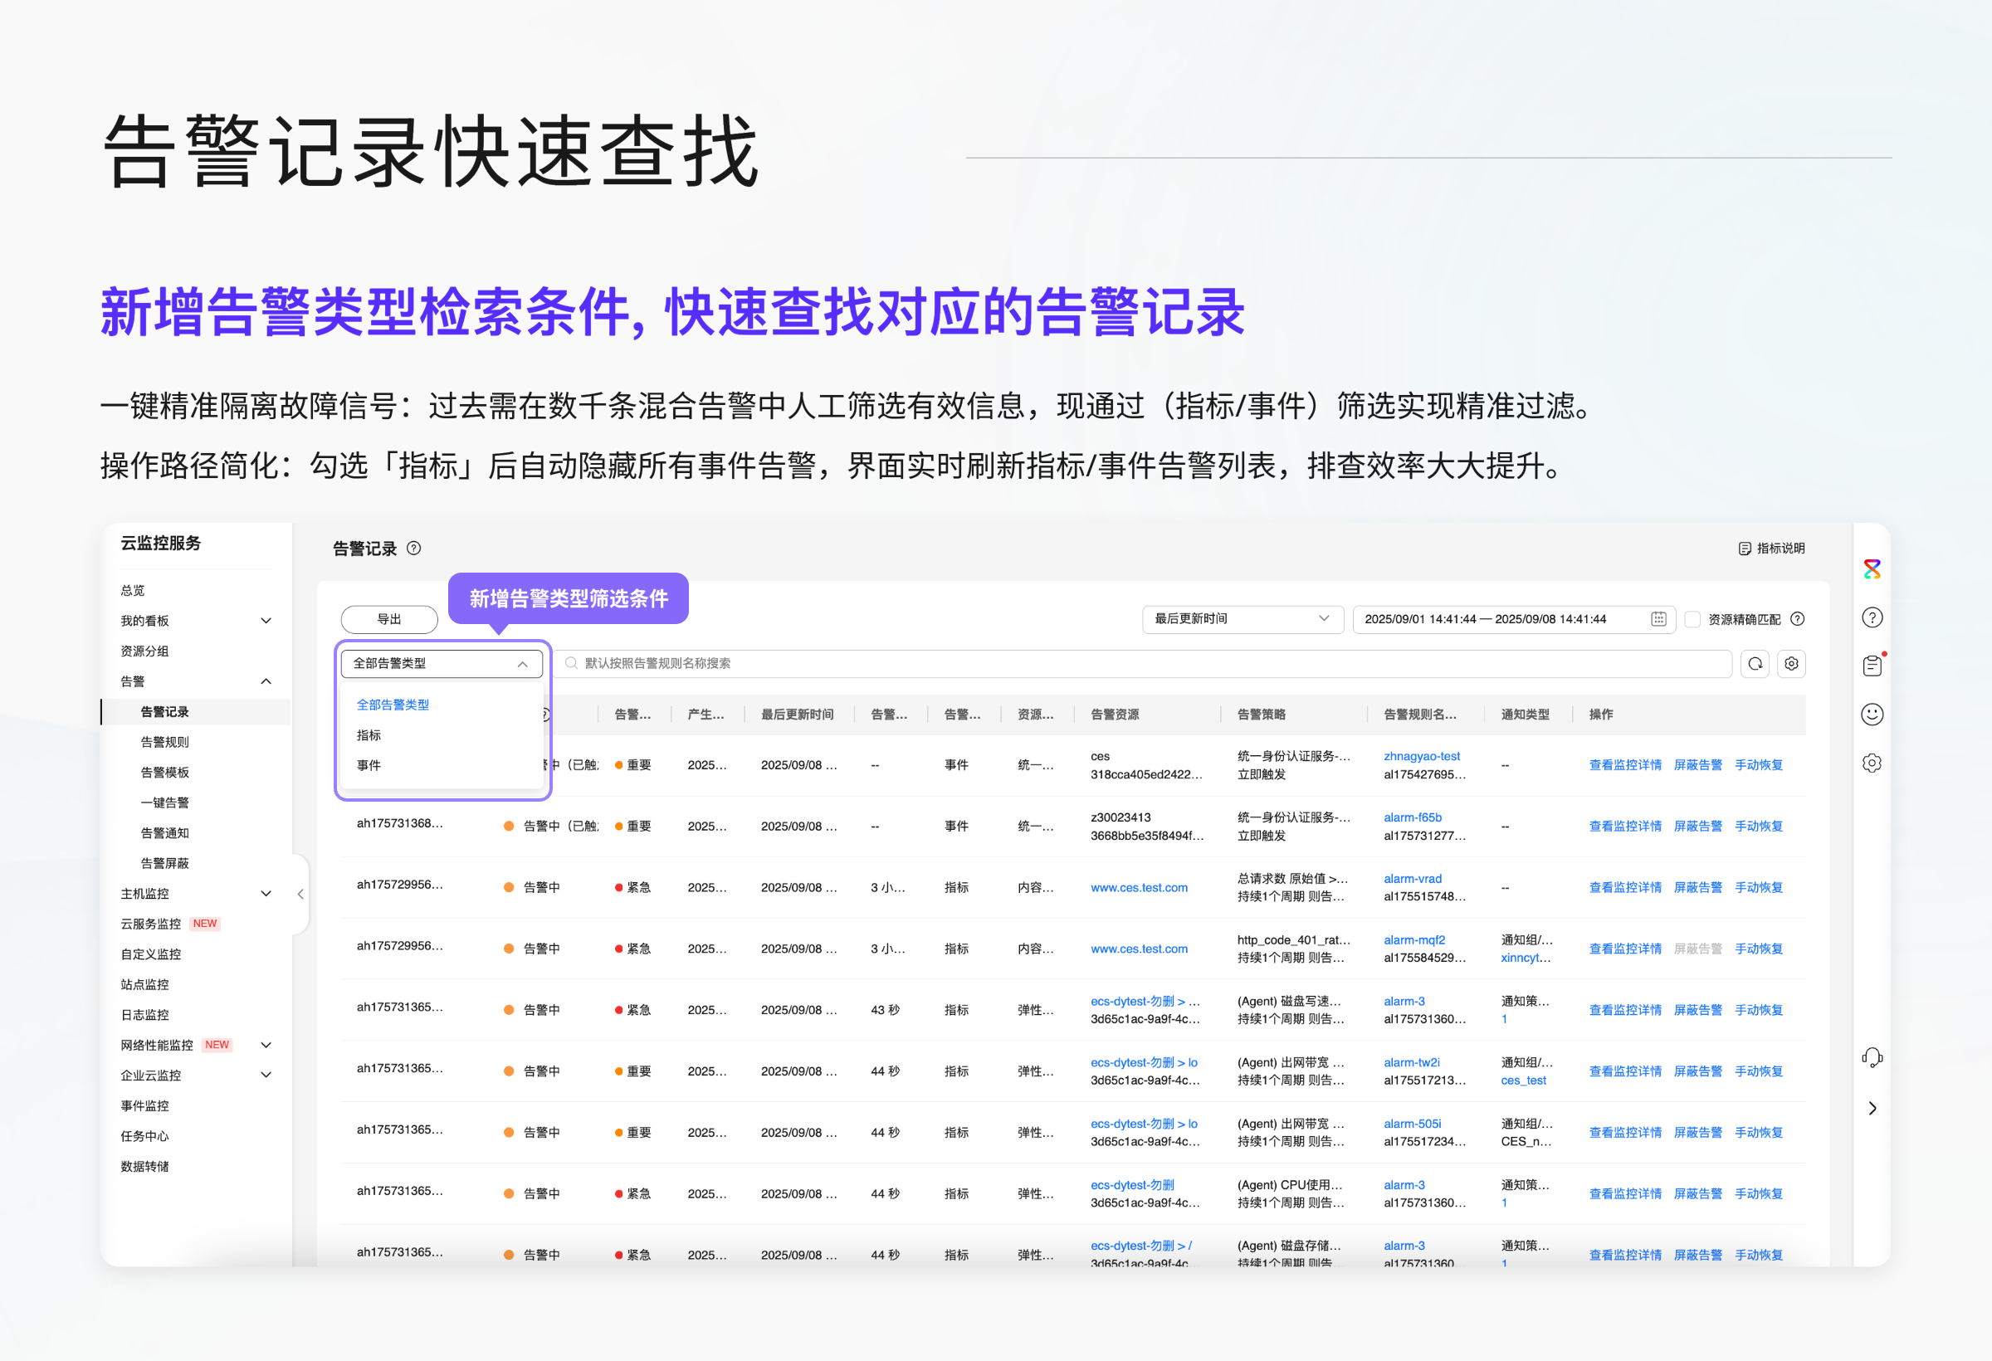Click help icon beside 资源精确匹配

pos(1798,619)
